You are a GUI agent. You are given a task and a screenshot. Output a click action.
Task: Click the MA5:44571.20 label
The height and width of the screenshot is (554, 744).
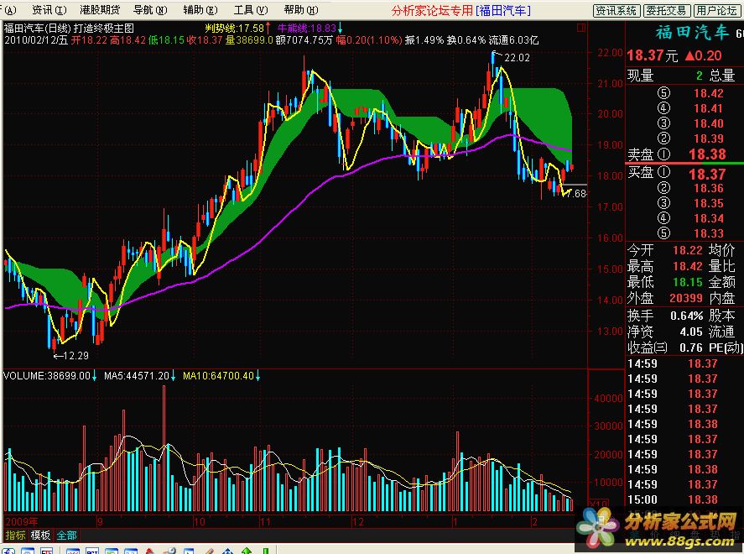click(137, 376)
